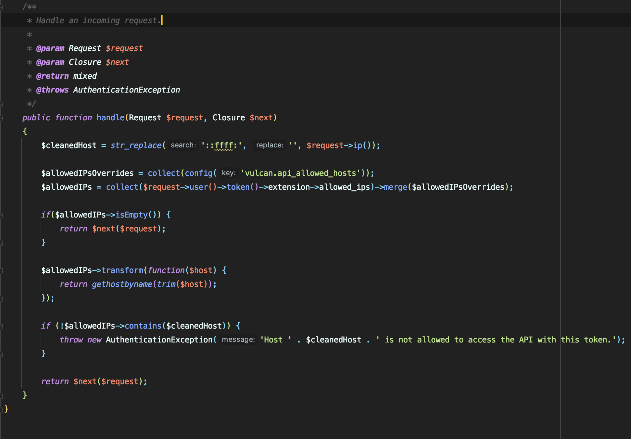Image resolution: width=631 pixels, height=439 pixels.
Task: Click the gethostbyname function call
Action: [122, 284]
